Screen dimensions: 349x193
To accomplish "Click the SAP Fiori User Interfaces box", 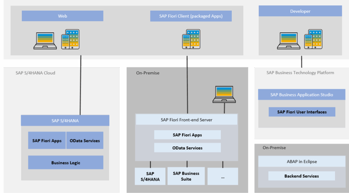I will (x=302, y=112).
